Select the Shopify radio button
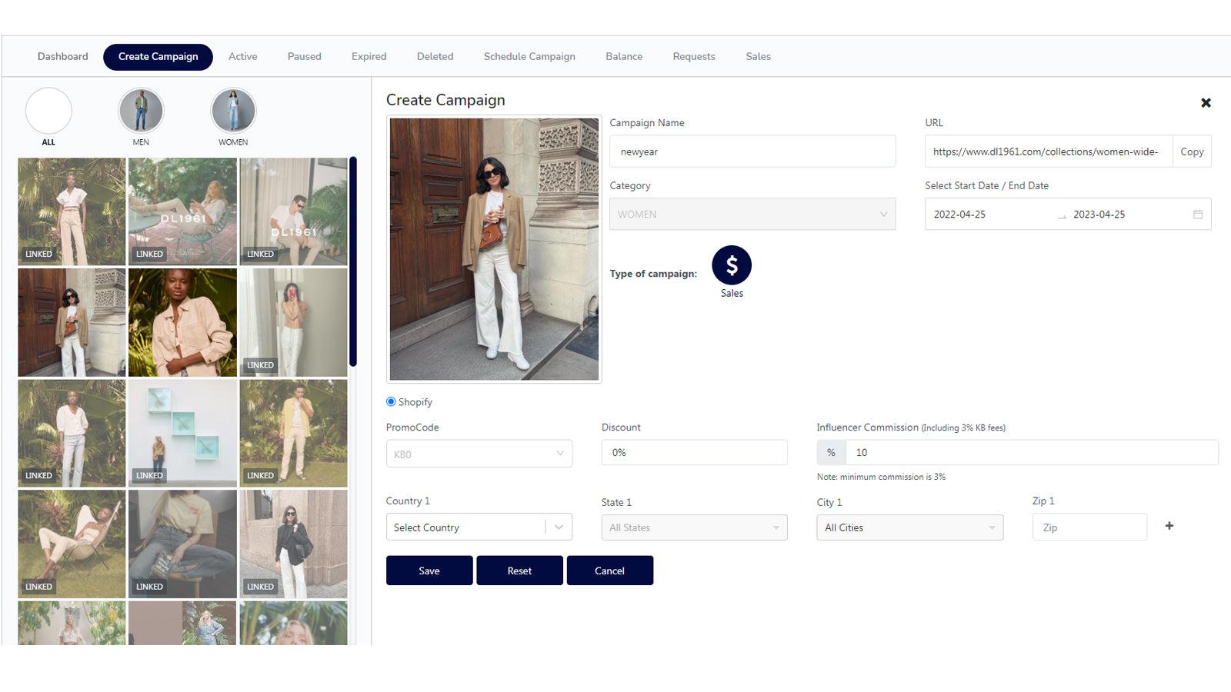The image size is (1231, 692). coord(390,401)
